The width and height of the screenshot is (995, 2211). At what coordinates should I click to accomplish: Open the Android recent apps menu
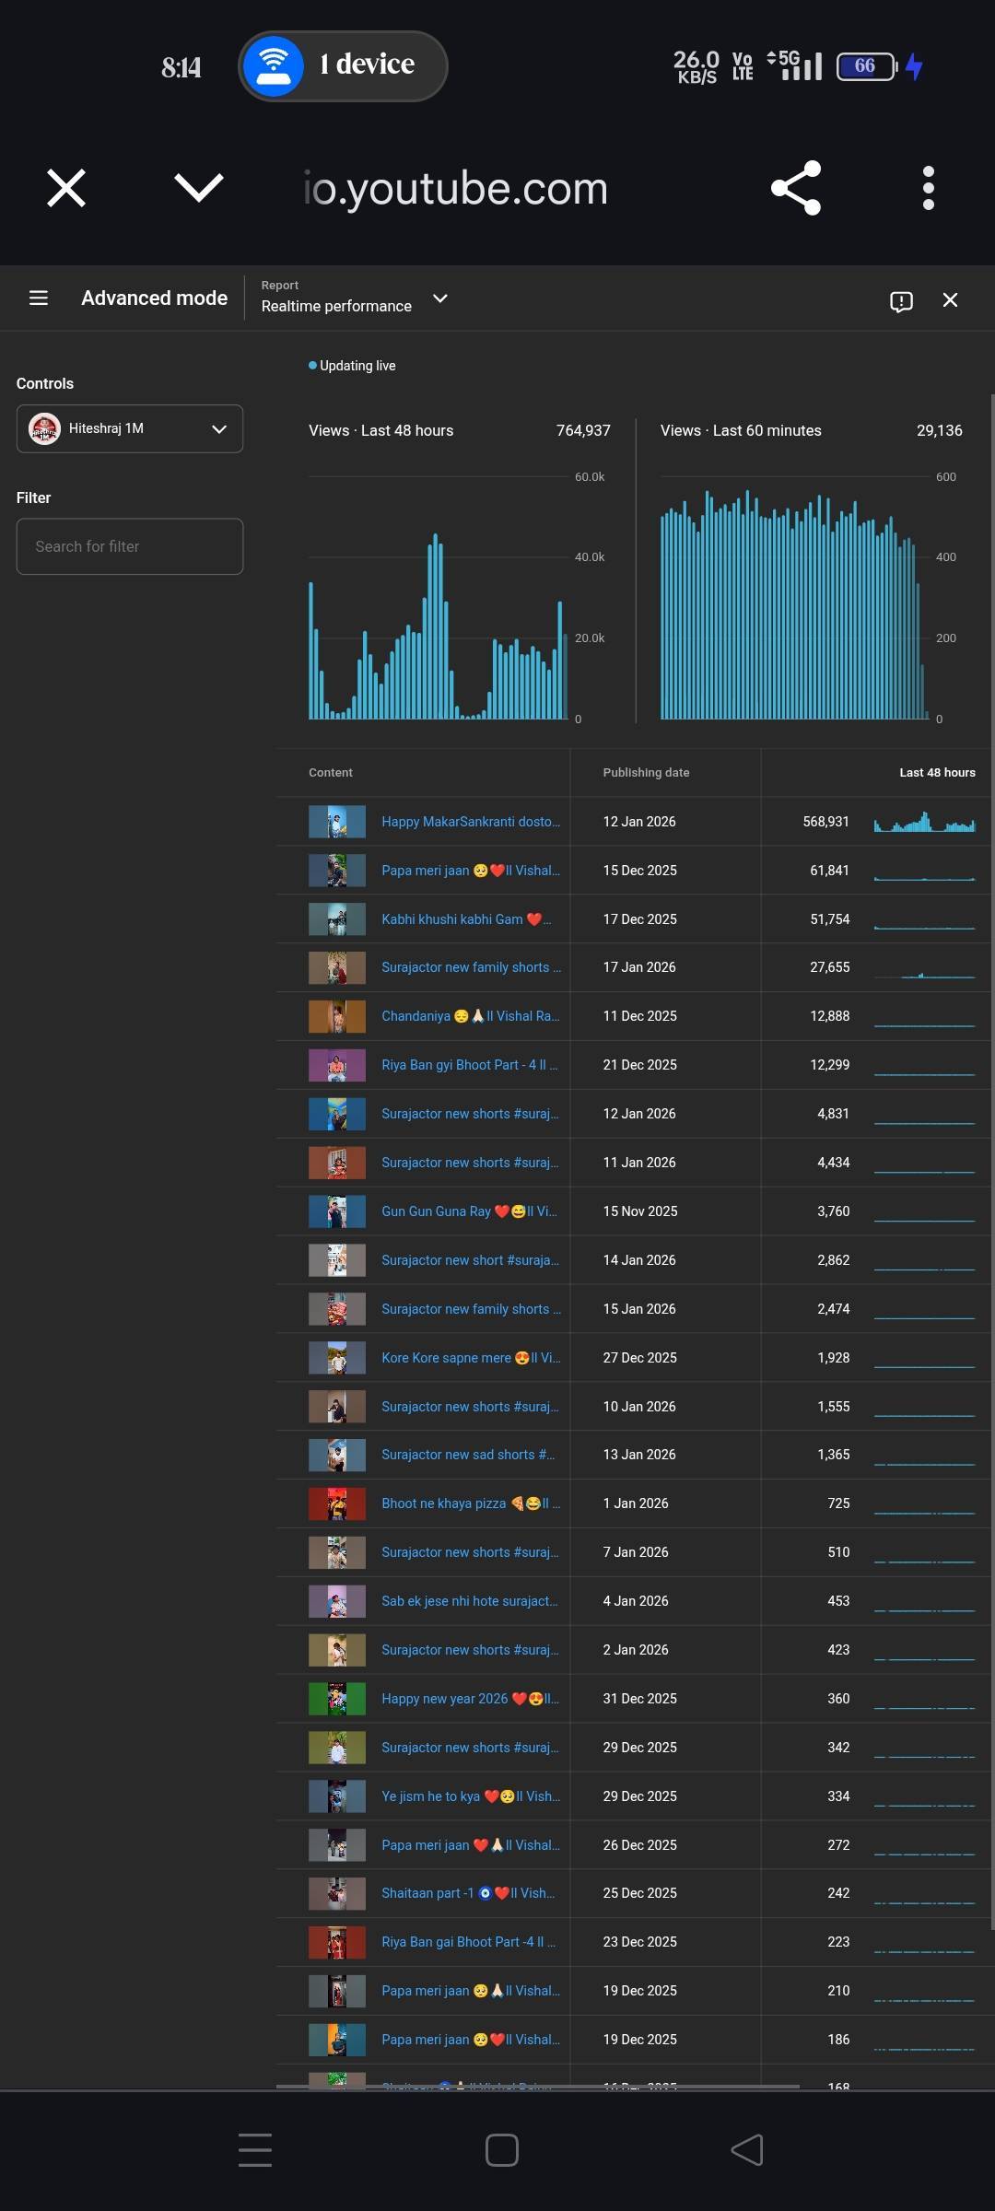click(255, 2150)
